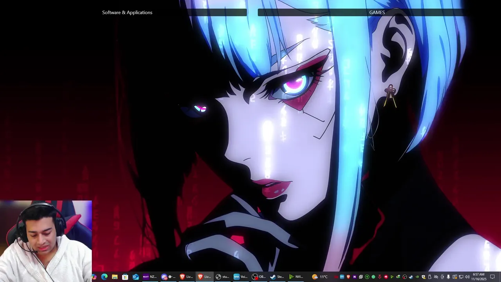Open File Explorer from the taskbar
Image resolution: width=501 pixels, height=282 pixels.
click(x=115, y=277)
